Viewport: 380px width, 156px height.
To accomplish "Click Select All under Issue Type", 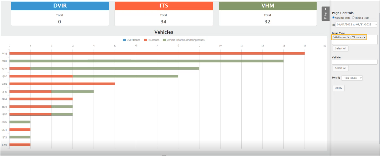I will pyautogui.click(x=340, y=48).
